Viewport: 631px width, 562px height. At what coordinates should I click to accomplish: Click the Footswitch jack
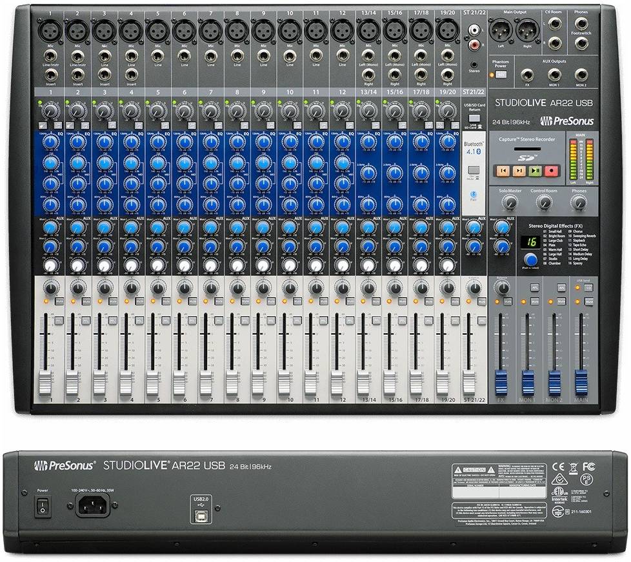581,43
